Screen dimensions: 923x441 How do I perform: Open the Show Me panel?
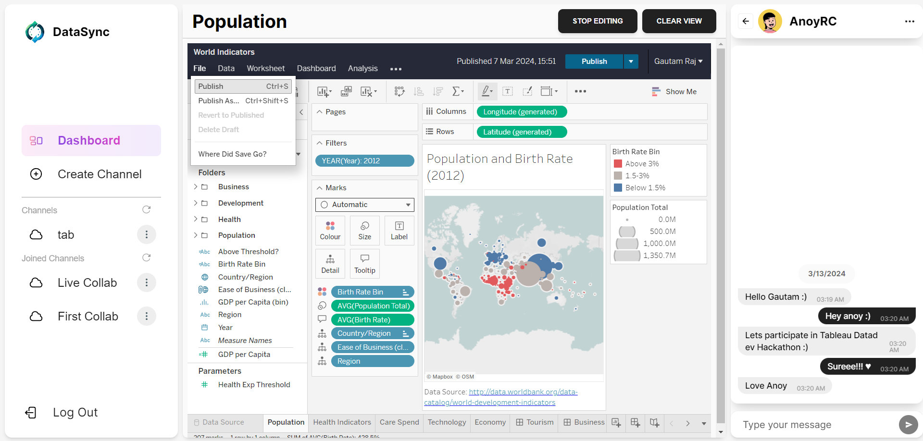click(674, 92)
